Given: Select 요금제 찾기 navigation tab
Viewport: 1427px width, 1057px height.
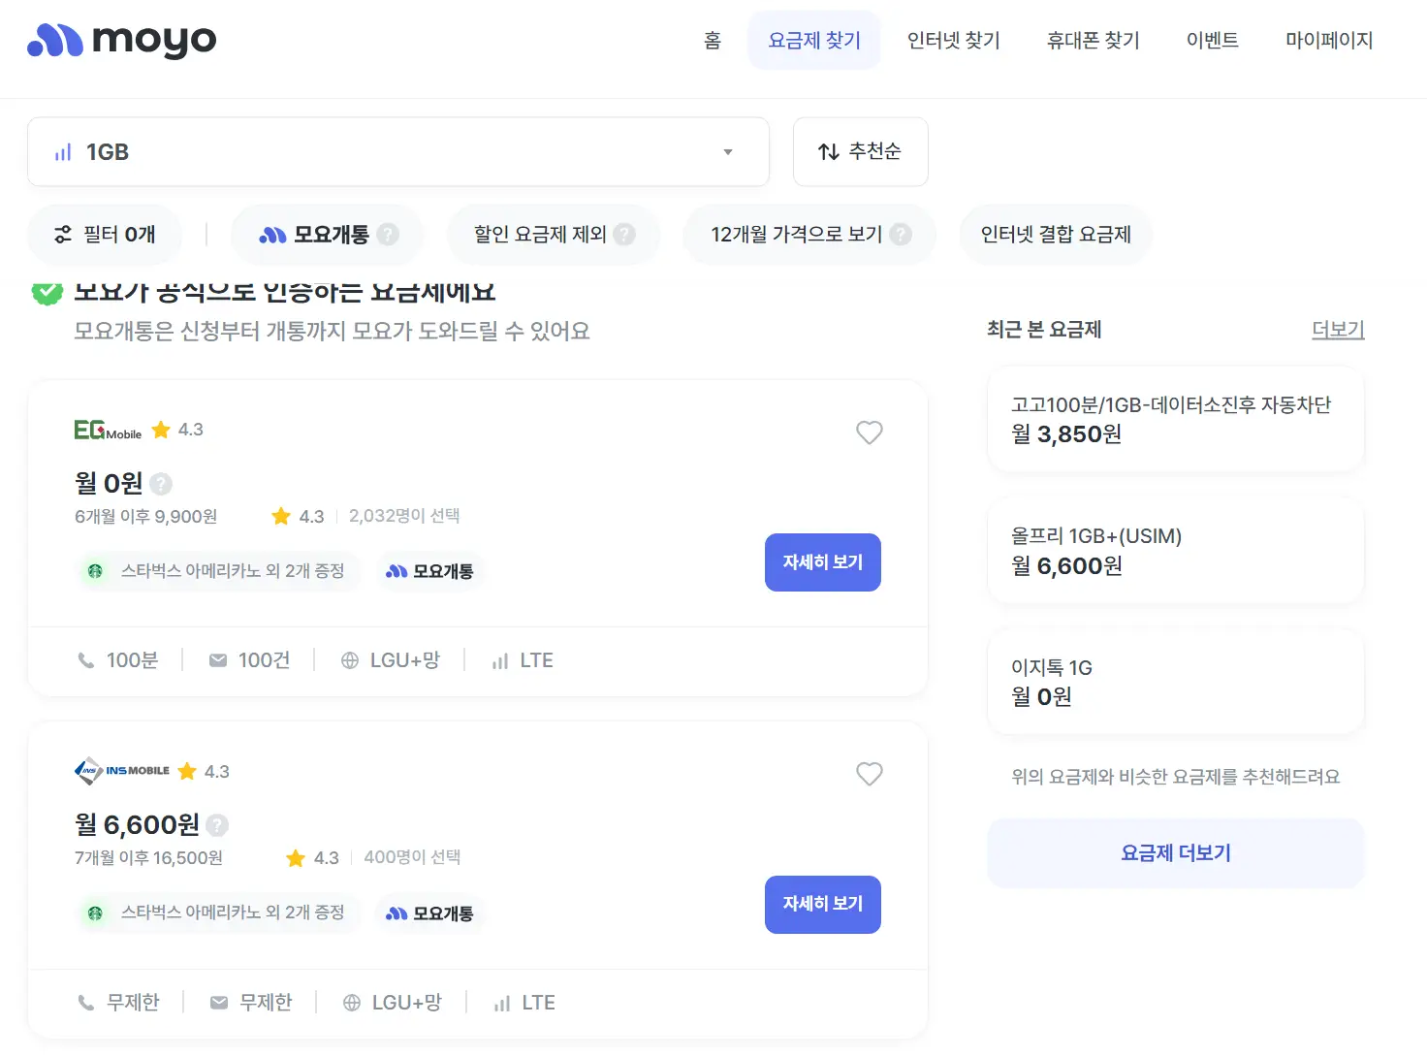Looking at the screenshot, I should pos(814,40).
